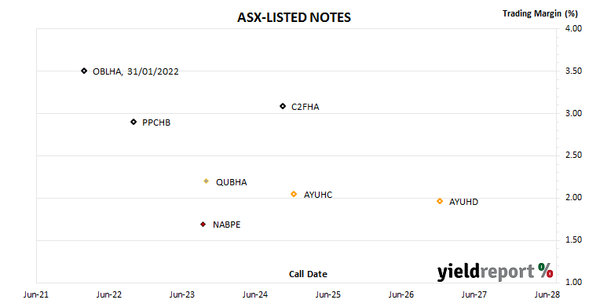This screenshot has width=589, height=307.
Task: Click the Trading Margin (%) axis title
Action: point(540,13)
